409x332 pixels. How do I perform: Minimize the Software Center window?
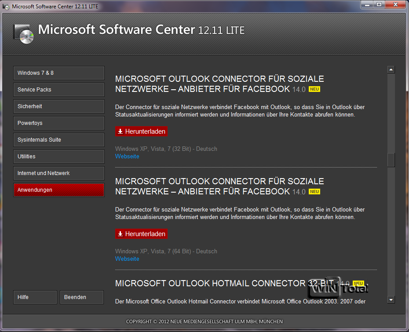pos(367,5)
